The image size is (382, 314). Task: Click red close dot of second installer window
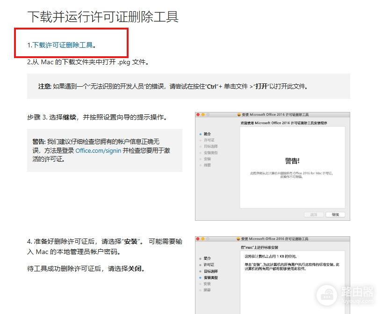coord(198,239)
